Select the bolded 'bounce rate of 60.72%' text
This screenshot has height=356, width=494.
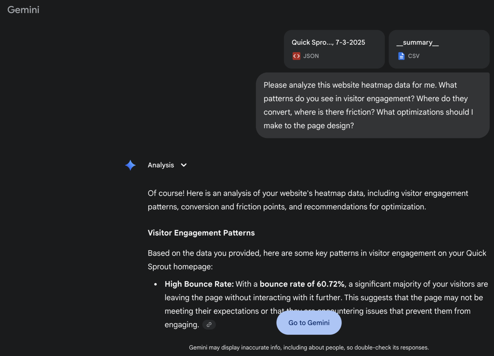[x=302, y=284]
